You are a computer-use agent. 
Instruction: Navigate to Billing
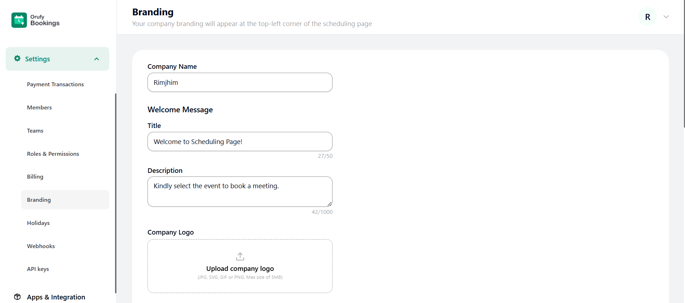[x=35, y=177]
